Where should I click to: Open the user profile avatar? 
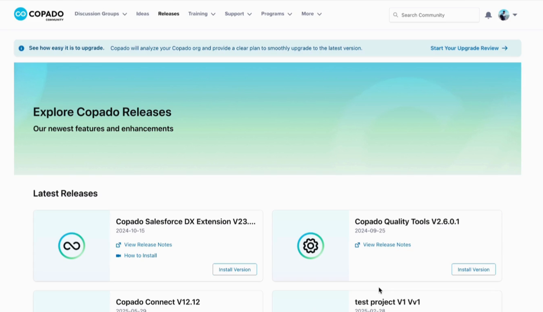point(504,15)
